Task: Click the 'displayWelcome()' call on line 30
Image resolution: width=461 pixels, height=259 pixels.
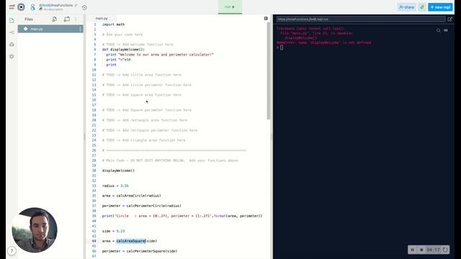Action: tap(118, 171)
